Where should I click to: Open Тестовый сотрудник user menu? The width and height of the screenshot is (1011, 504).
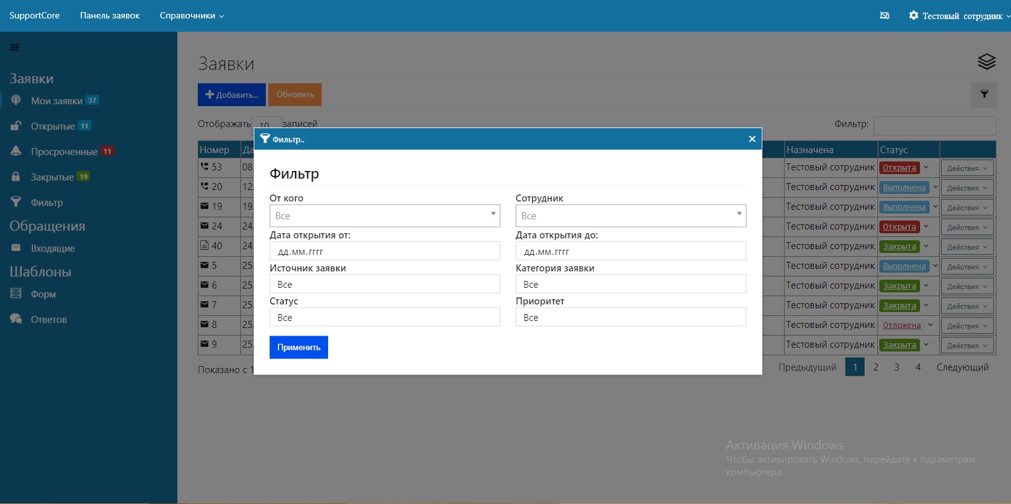[960, 16]
